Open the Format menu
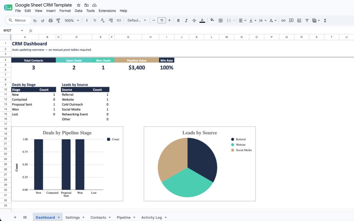Viewport: 354px width, 221px height. 65,11
